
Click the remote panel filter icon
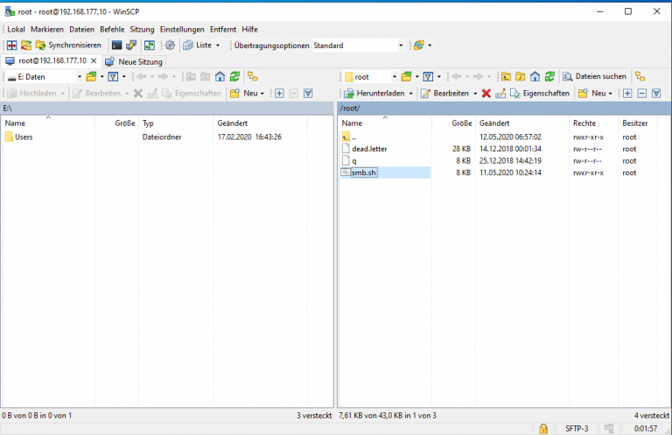(x=428, y=77)
